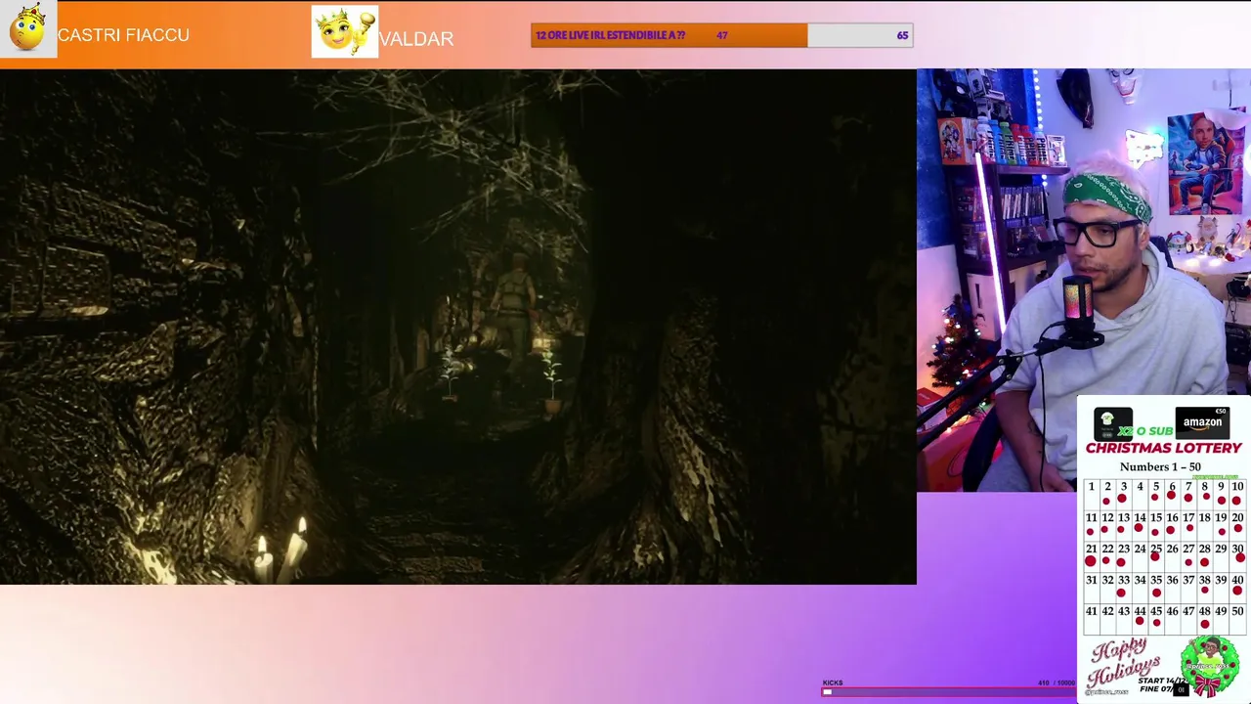Viewport: 1251px width, 704px height.
Task: Click the 410 / 10000 kicks counter
Action: click(1057, 682)
